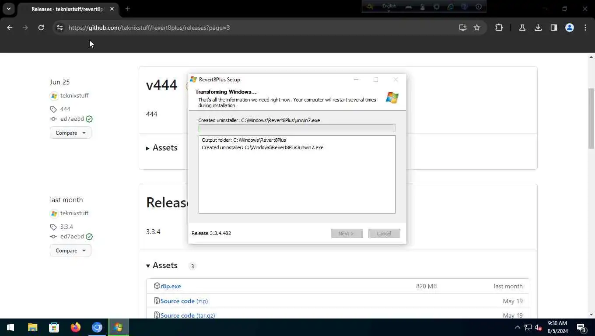
Task: Click Next button in Revert8Plus Setup
Action: (346, 233)
